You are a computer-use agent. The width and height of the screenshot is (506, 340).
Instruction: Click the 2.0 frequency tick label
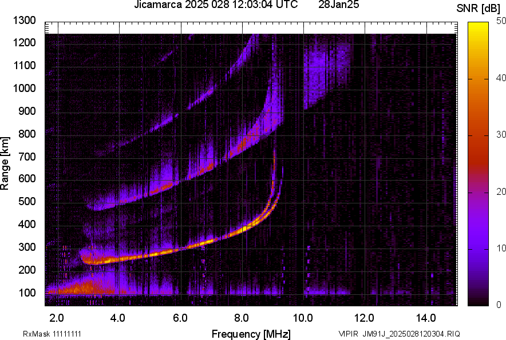pyautogui.click(x=57, y=318)
